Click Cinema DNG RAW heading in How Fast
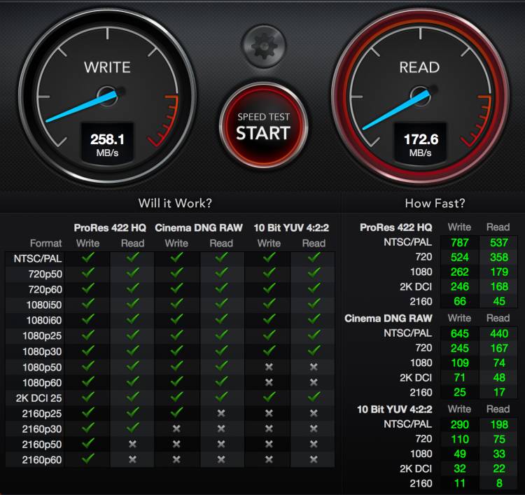The image size is (525, 495). 388,318
